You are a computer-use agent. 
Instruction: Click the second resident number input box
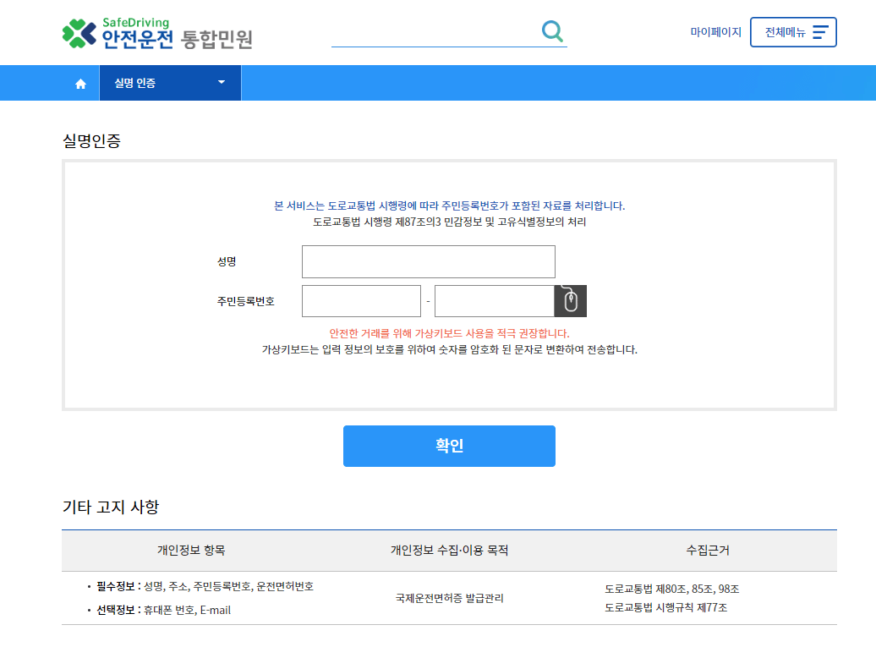tap(494, 300)
